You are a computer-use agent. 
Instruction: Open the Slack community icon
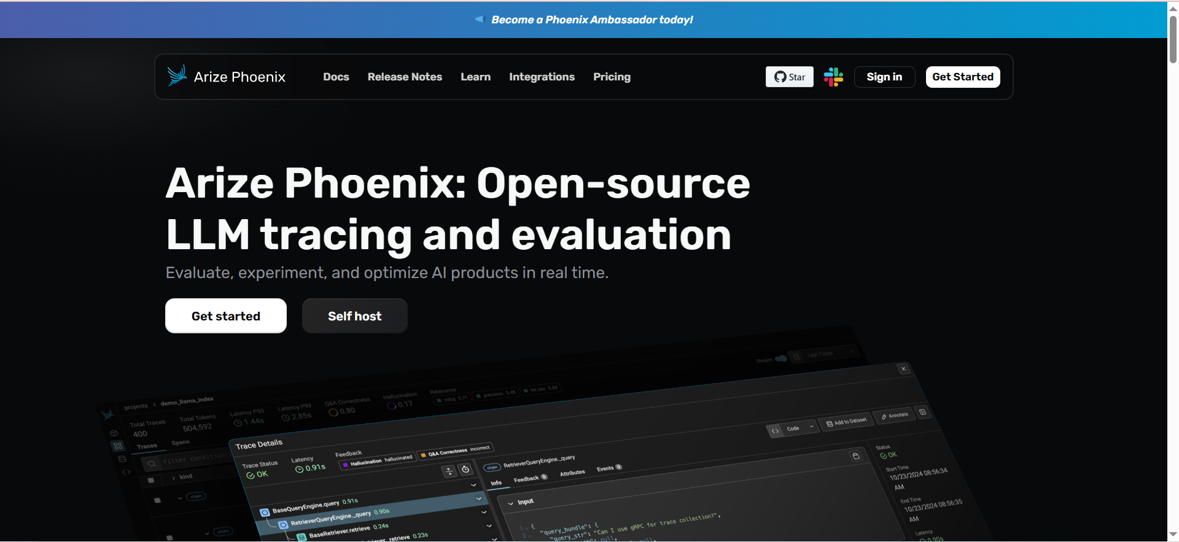[833, 77]
